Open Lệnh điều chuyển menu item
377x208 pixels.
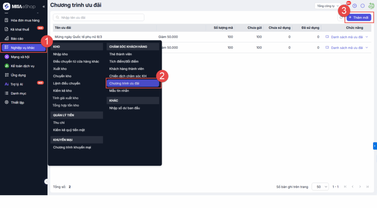click(67, 84)
